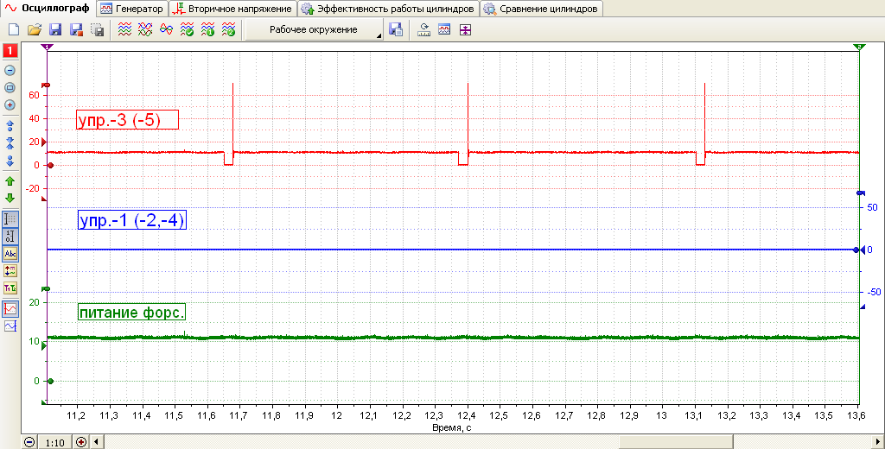Click the red upper range flag marker above 60
Viewport: 885px width, 449px height.
pos(47,85)
